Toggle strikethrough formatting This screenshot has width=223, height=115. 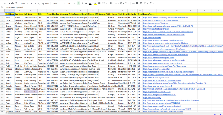click(86, 3)
